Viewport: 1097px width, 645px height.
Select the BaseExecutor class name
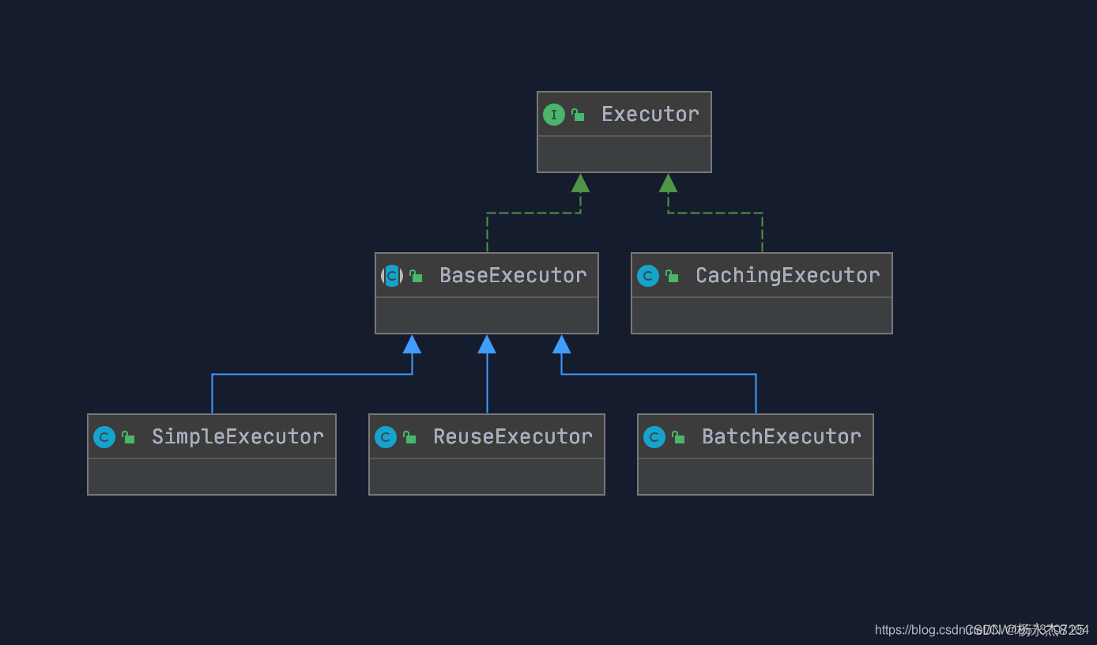(x=512, y=275)
